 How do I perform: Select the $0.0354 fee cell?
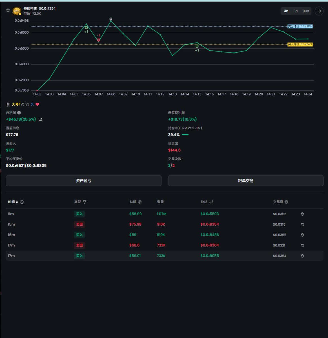point(280,256)
